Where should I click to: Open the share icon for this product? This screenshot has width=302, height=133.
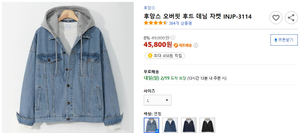pyautogui.click(x=291, y=18)
